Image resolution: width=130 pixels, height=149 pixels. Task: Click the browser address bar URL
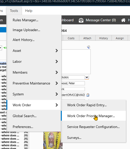[x=65, y=2]
